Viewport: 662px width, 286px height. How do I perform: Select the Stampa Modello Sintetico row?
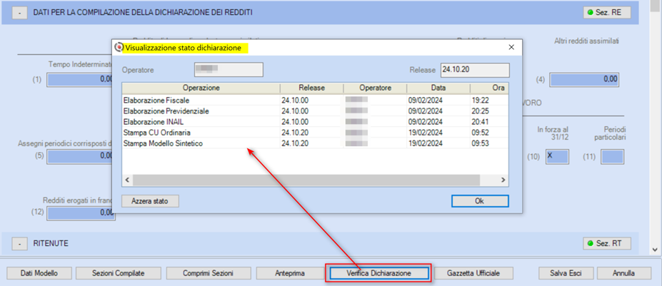point(316,143)
